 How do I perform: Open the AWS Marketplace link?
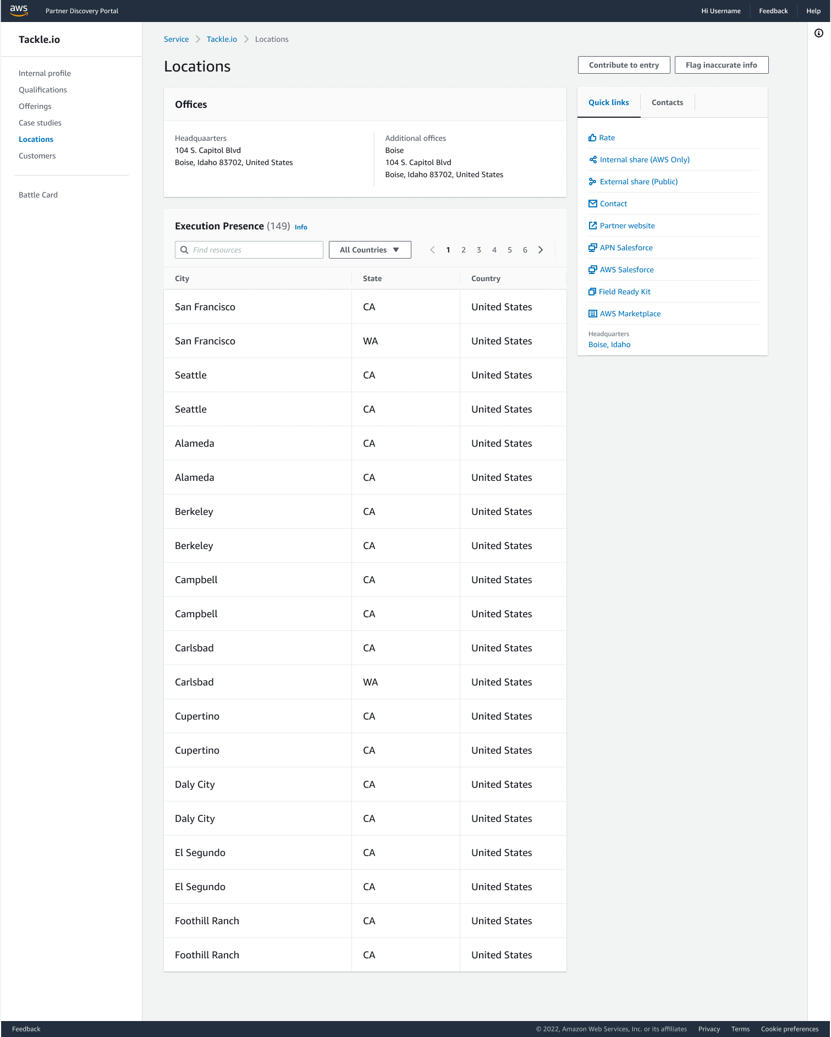[630, 314]
